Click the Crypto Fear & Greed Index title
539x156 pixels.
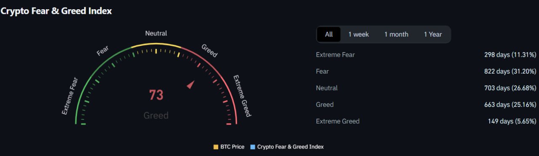point(56,11)
